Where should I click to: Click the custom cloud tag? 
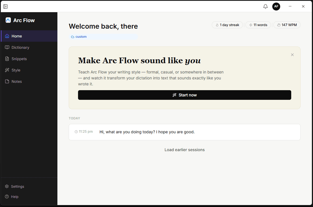[103, 37]
